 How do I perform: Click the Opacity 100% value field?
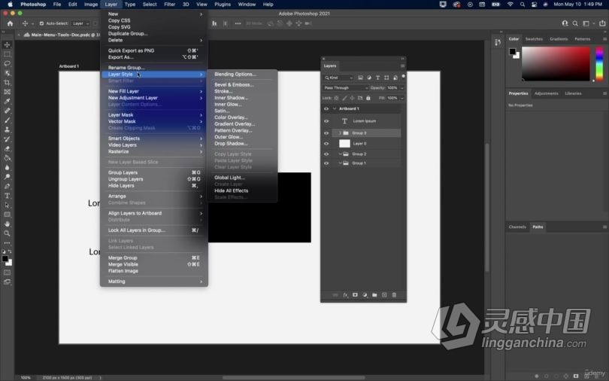pos(392,88)
